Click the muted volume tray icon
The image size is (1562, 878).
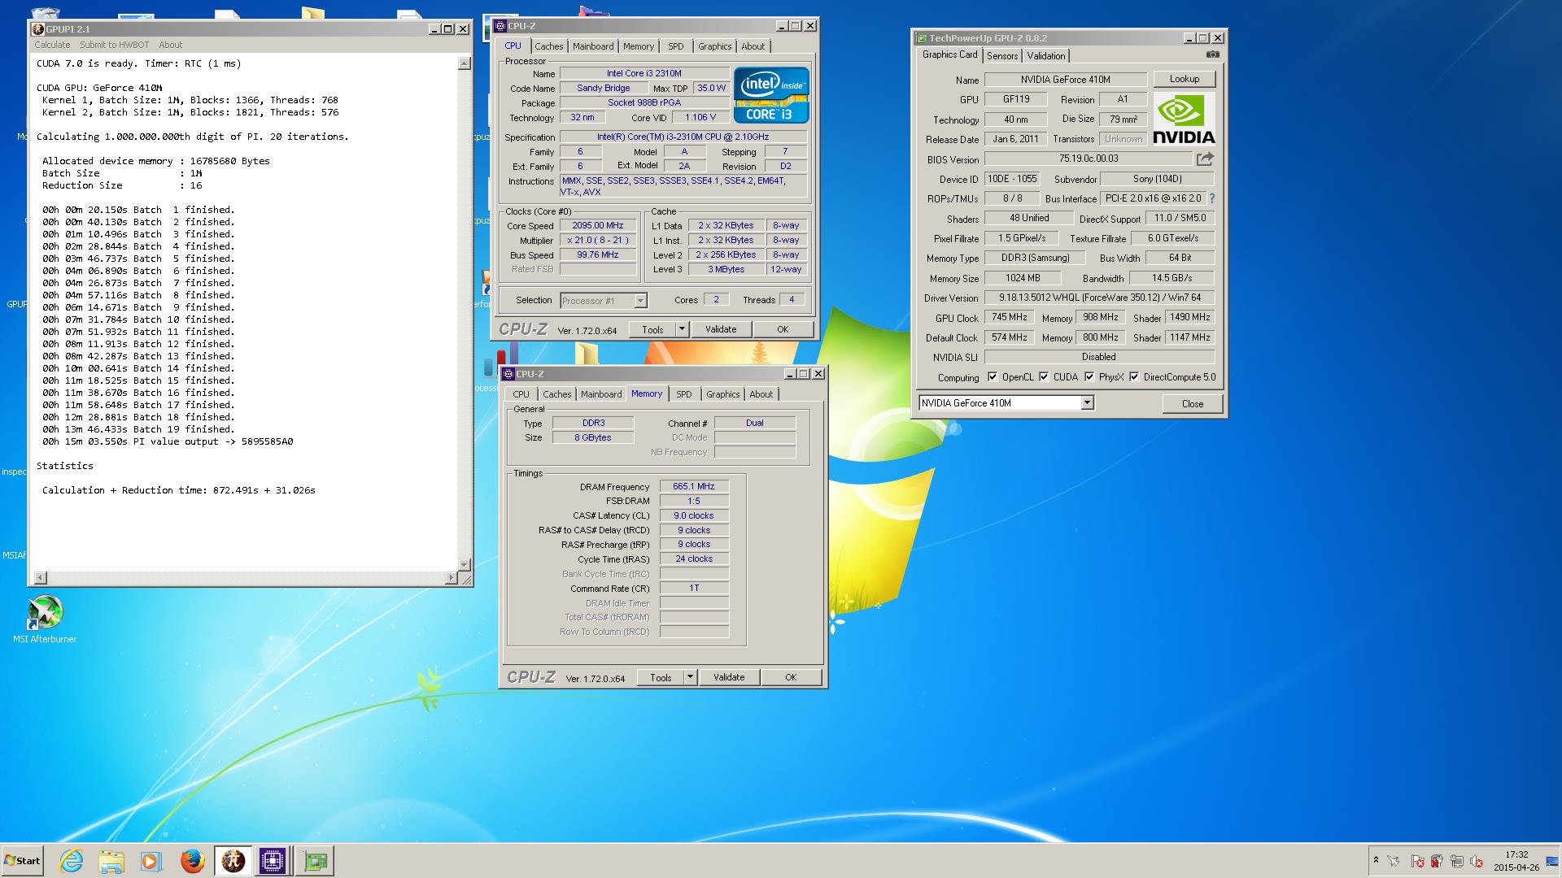pos(1476,861)
